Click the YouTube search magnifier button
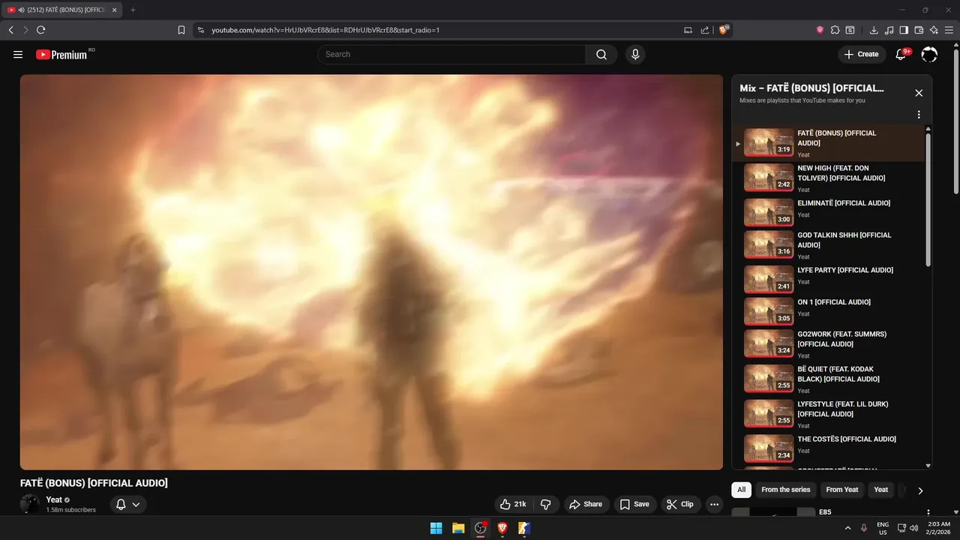The height and width of the screenshot is (540, 960). [601, 54]
